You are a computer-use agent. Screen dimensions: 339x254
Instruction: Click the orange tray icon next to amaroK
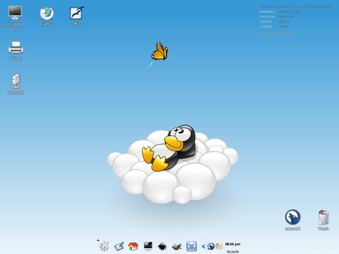[x=219, y=246]
